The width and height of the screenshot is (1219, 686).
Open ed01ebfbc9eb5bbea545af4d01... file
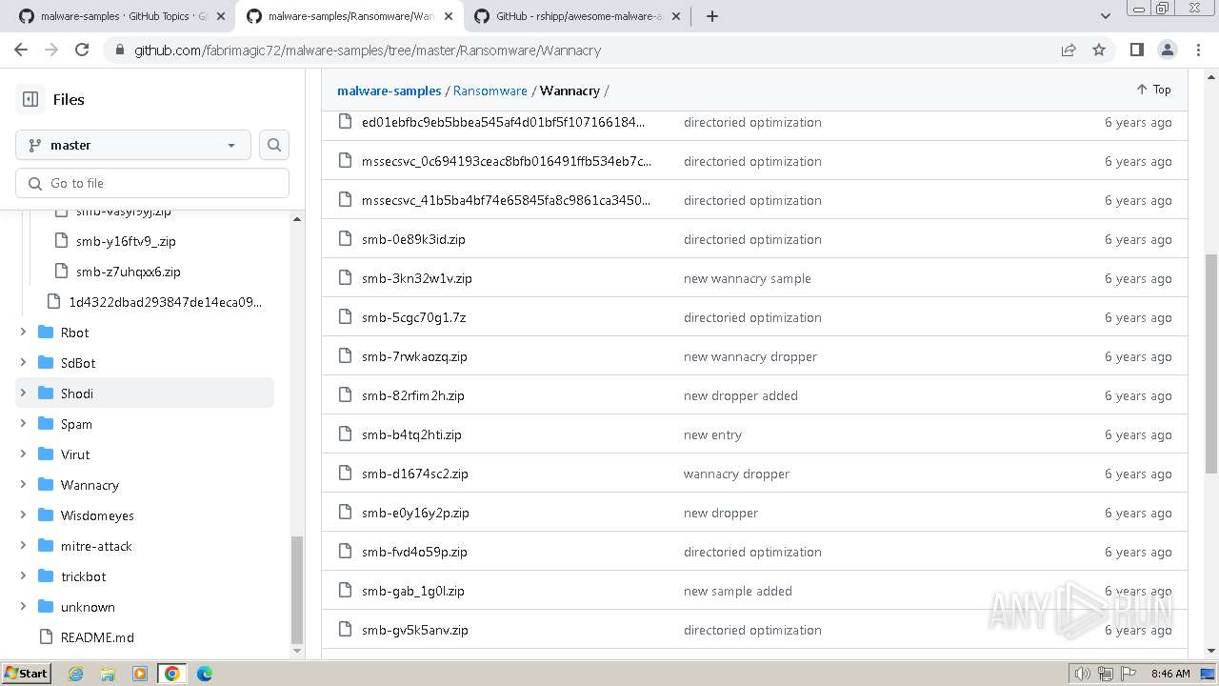504,122
